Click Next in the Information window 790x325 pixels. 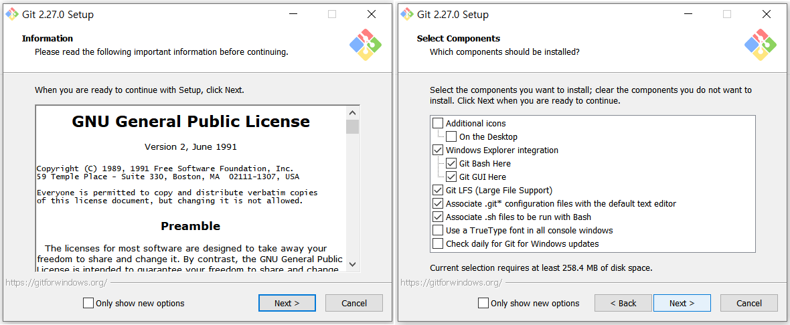(287, 303)
